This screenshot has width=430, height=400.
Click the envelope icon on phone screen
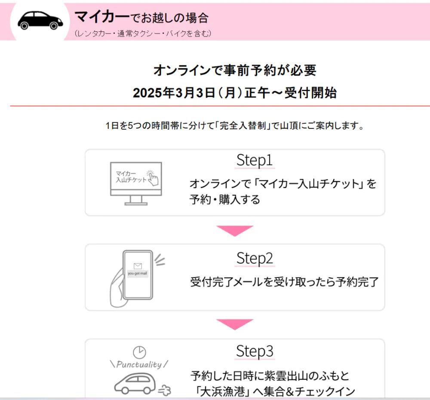point(138,266)
